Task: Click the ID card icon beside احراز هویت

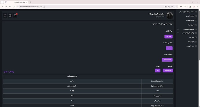Action: pyautogui.click(x=196, y=25)
